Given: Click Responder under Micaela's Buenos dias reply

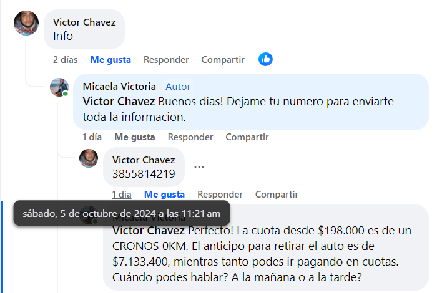Looking at the screenshot, I should click(190, 137).
